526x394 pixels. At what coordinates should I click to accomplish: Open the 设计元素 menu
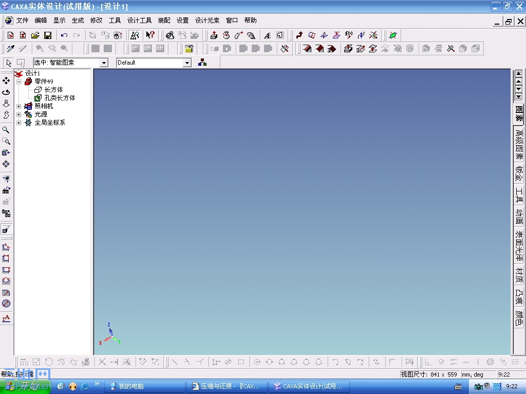point(207,21)
